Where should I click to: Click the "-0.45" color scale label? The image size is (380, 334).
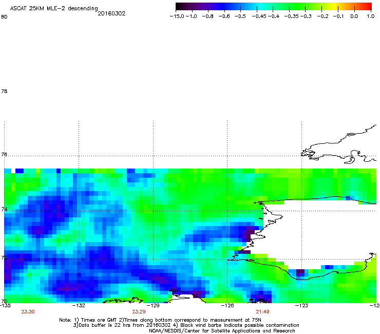pos(259,16)
